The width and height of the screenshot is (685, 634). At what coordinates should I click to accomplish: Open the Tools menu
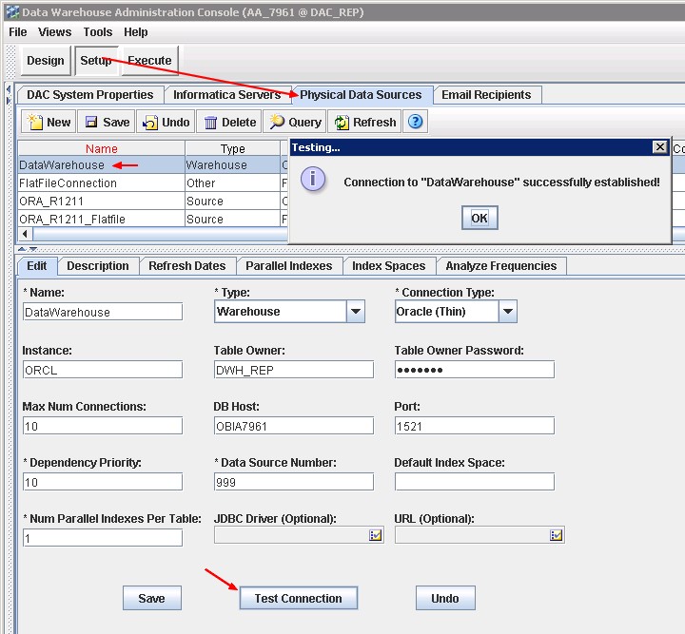point(98,32)
